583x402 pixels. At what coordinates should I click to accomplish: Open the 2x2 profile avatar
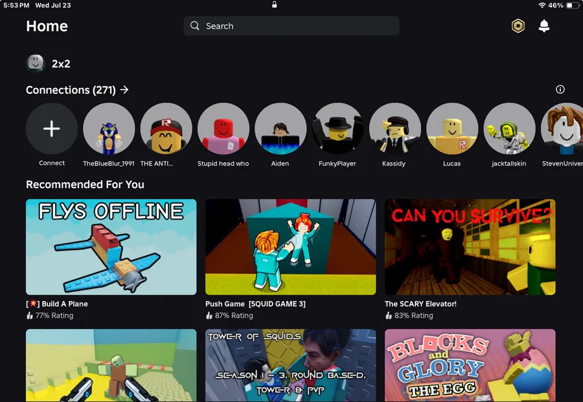click(x=36, y=63)
